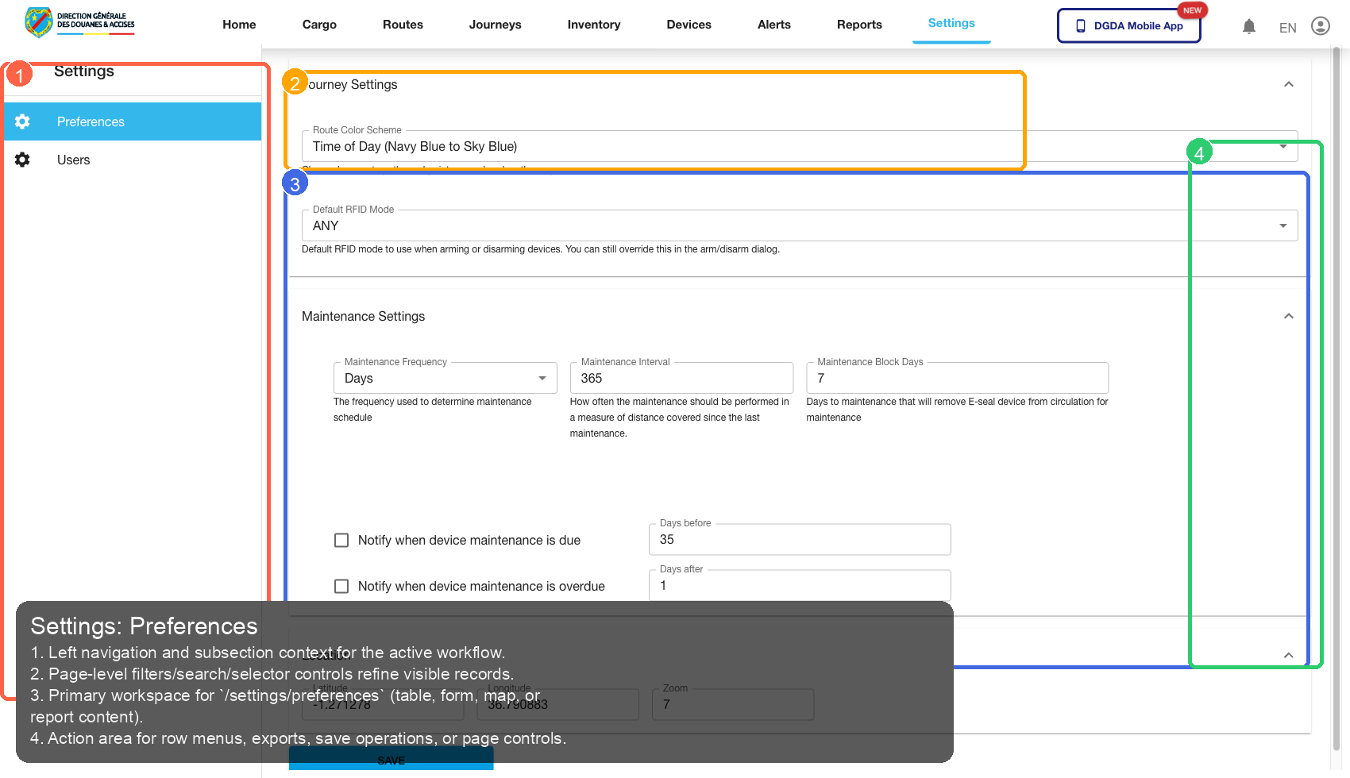The height and width of the screenshot is (778, 1350).
Task: Click the gear icon beside Preferences
Action: (x=21, y=121)
